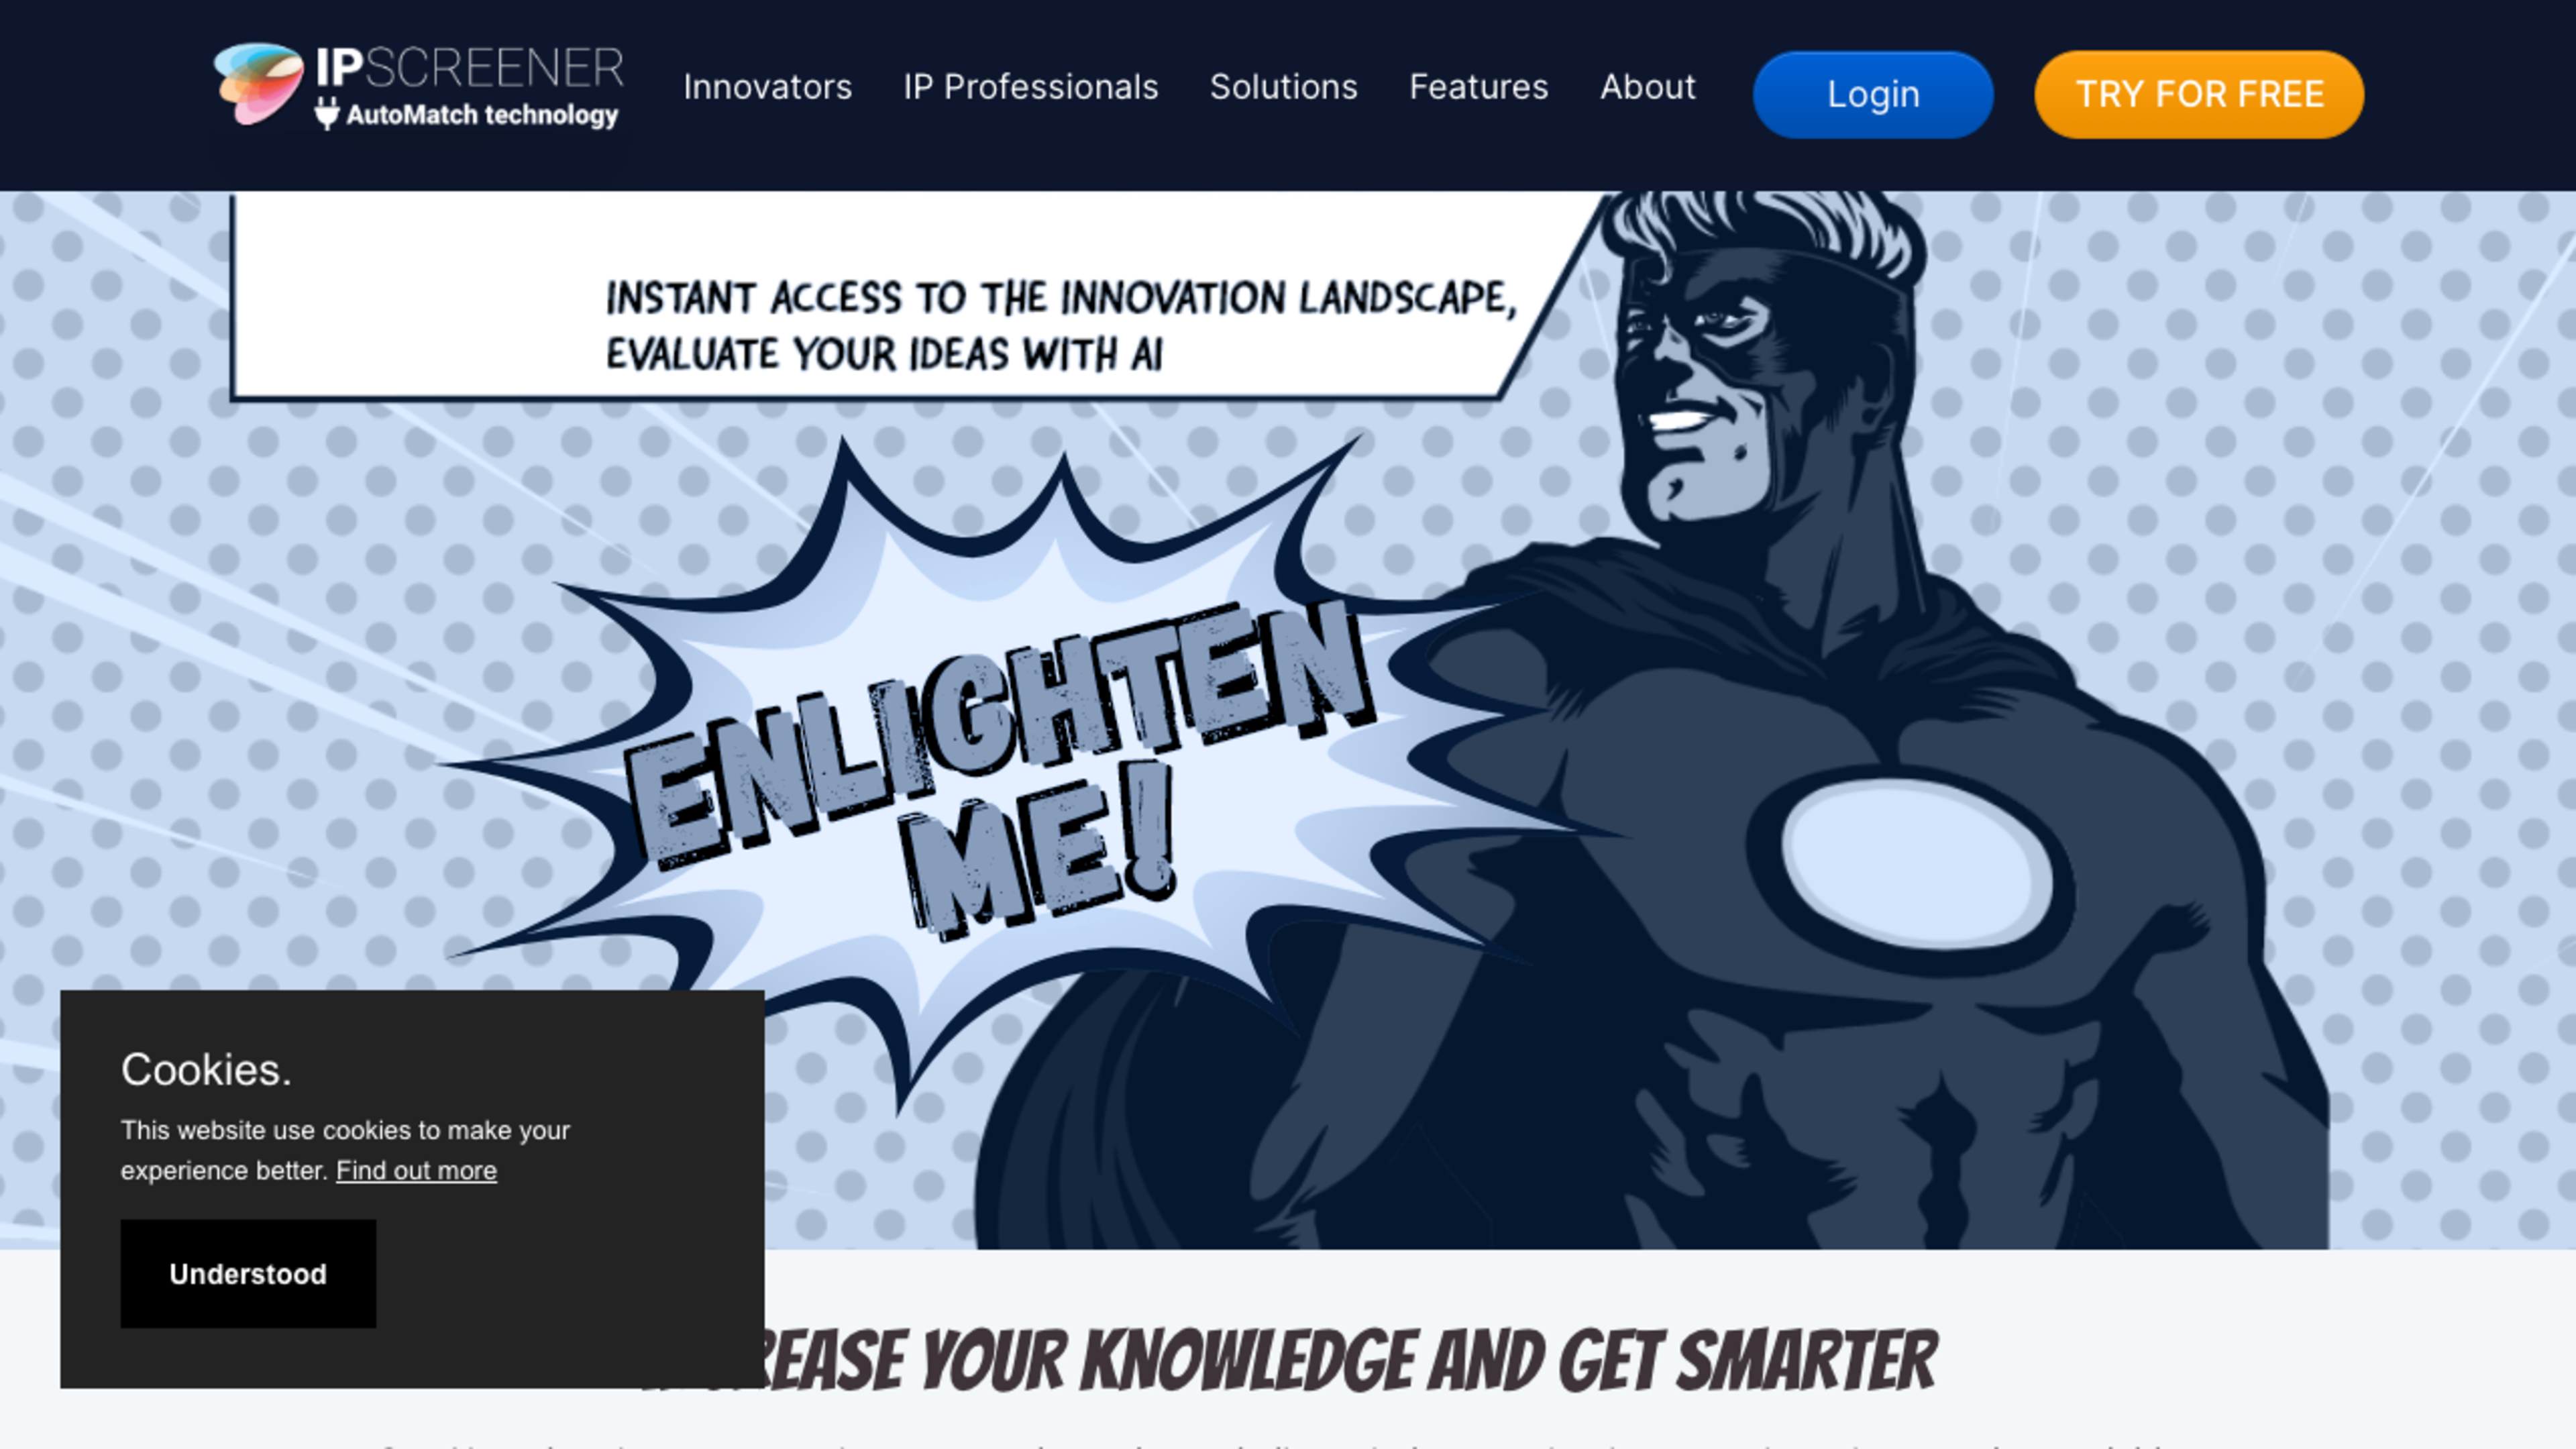Click the cookie notice message text
The image size is (2576, 1449).
(345, 1150)
